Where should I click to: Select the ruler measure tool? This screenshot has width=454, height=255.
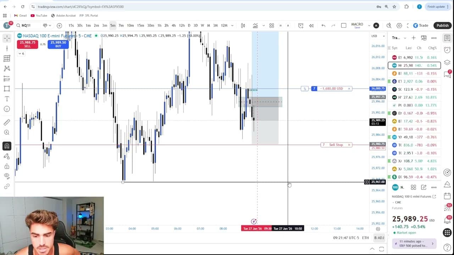coord(7,123)
